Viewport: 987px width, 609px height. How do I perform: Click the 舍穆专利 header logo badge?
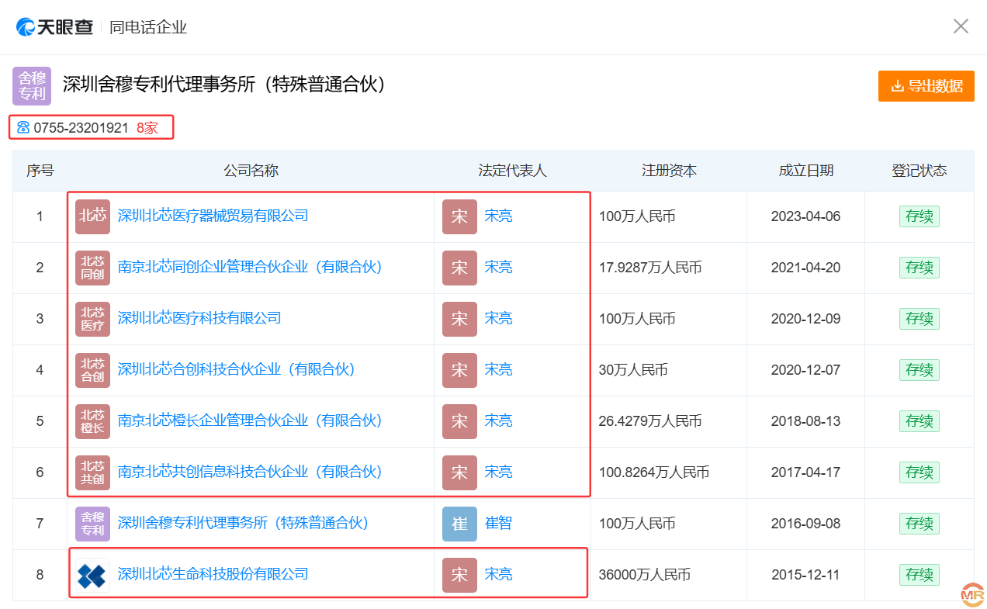click(x=32, y=86)
